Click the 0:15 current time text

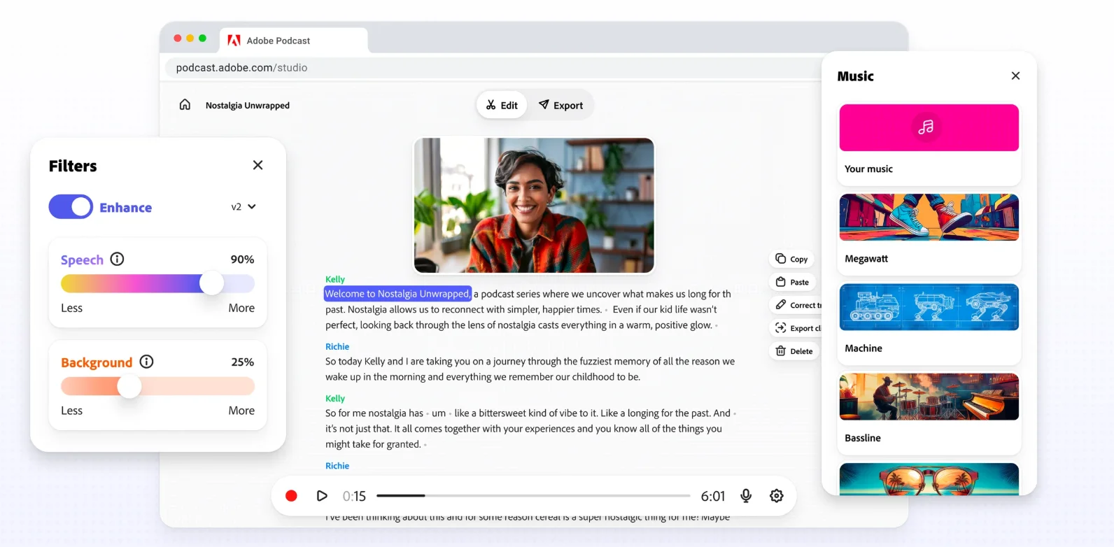[x=354, y=496]
